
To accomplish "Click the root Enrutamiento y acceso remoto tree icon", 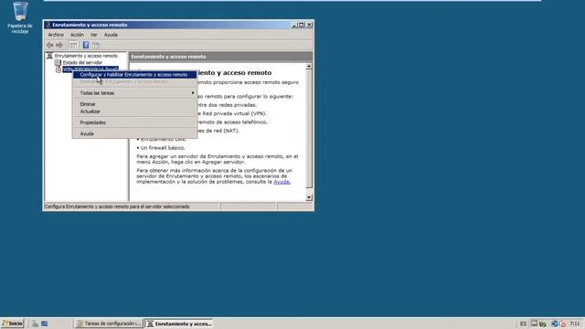I will pos(49,56).
